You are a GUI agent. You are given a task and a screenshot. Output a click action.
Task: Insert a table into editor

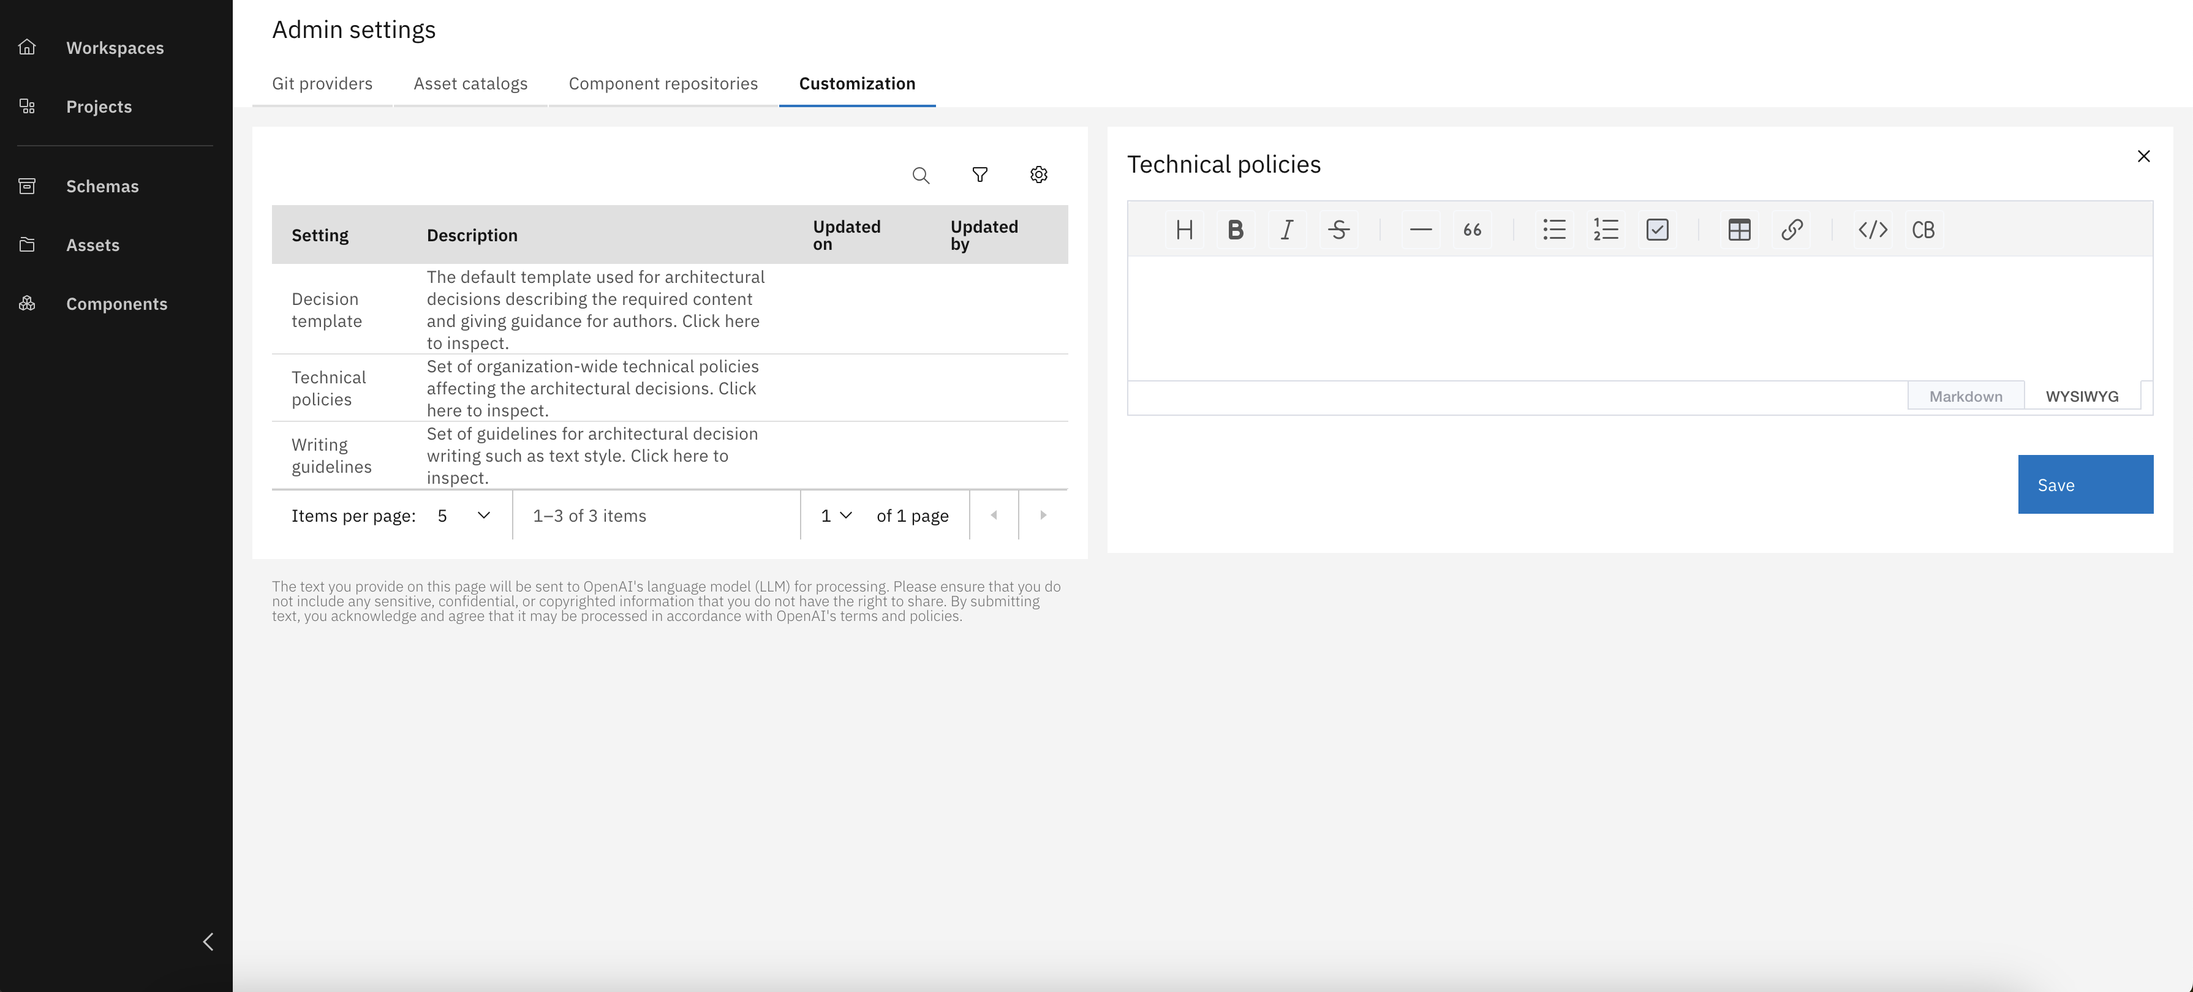point(1739,230)
